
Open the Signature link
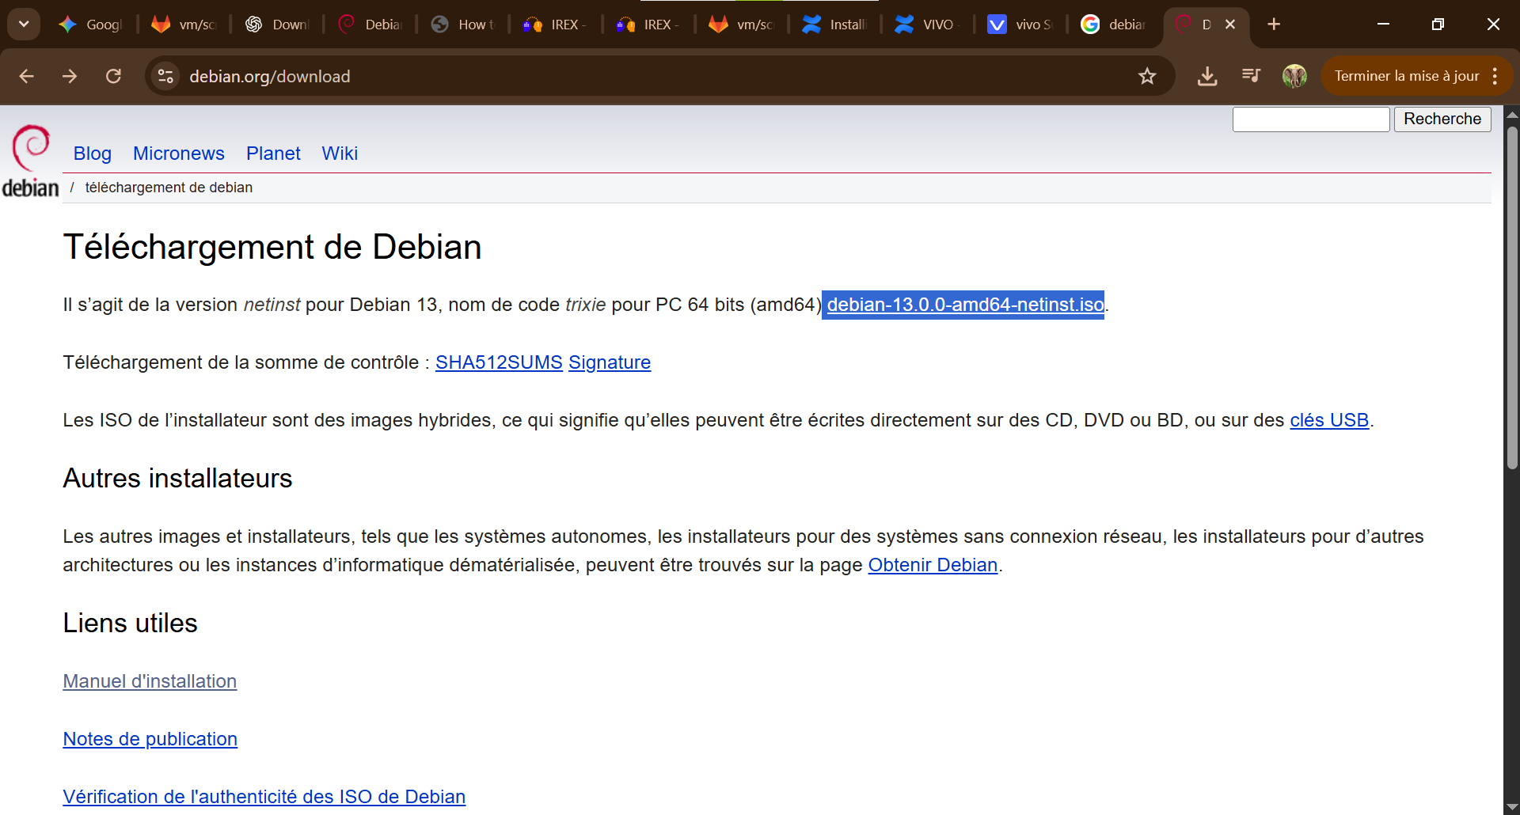click(610, 362)
